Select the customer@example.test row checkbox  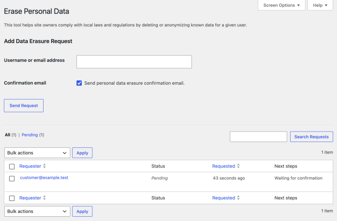coord(12,178)
